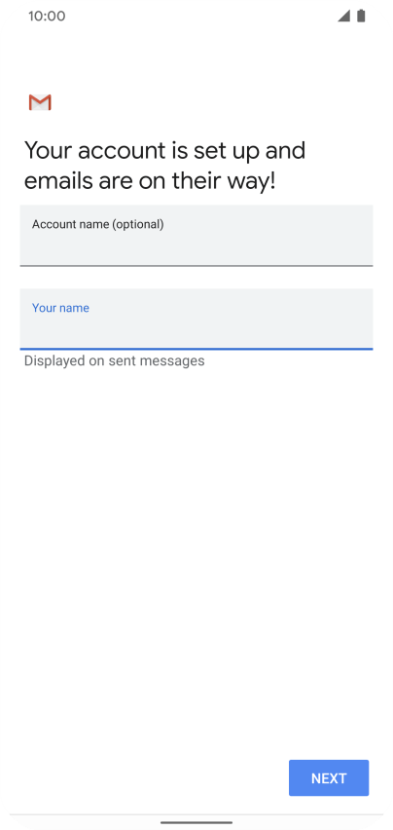Image resolution: width=393 pixels, height=830 pixels.
Task: Tap the divider line above the navigation bar
Action: pyautogui.click(x=196, y=814)
